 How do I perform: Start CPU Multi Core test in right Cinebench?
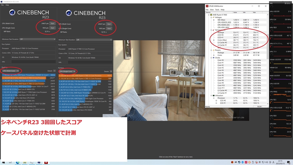(109, 24)
